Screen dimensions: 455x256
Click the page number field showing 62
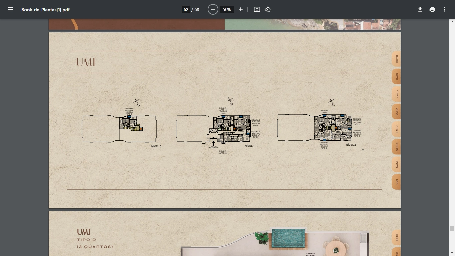186,9
